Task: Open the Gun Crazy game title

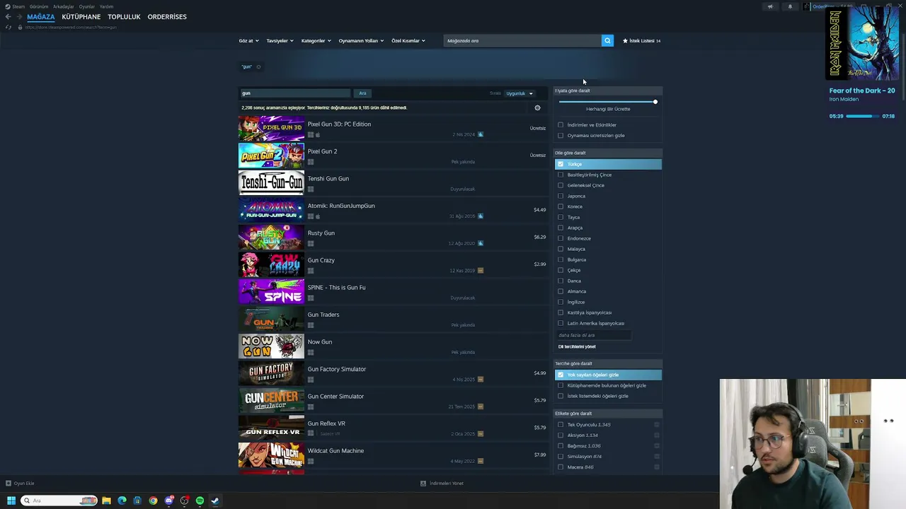Action: pyautogui.click(x=321, y=260)
